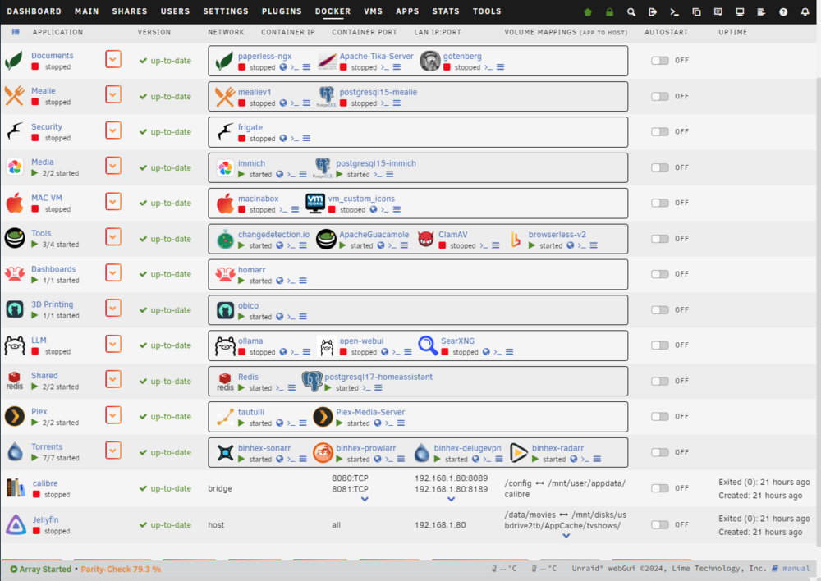
Task: Collapse the Shared folder dropdown
Action: coord(113,379)
